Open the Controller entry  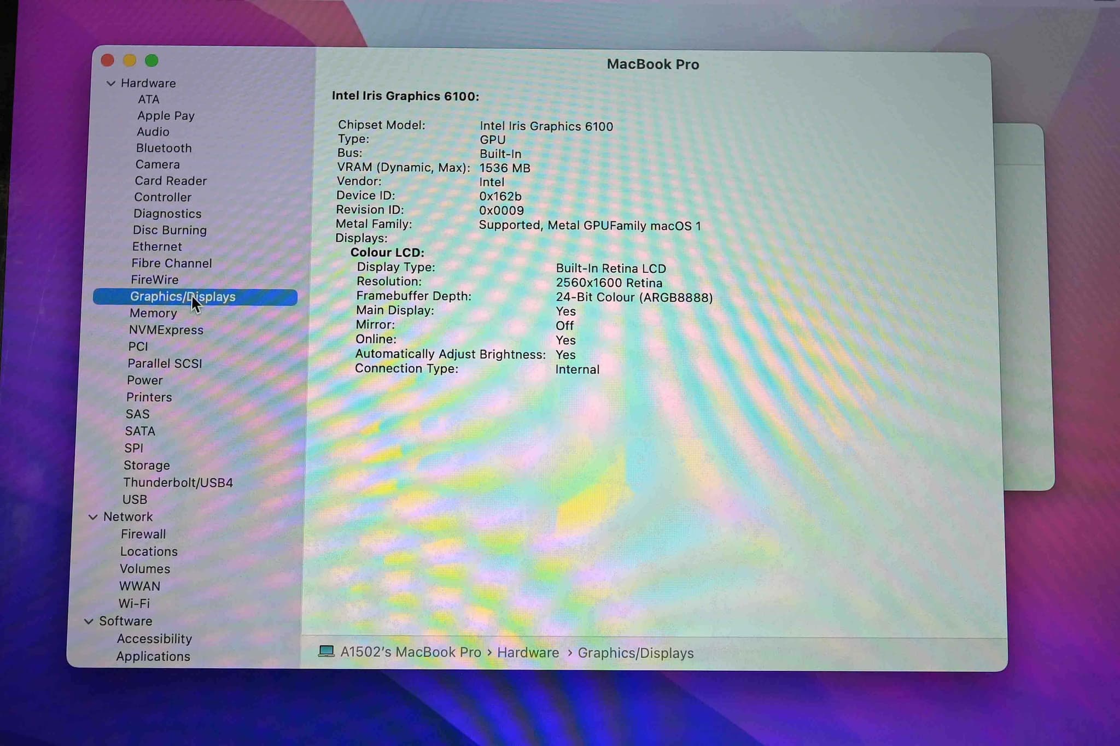click(x=162, y=197)
